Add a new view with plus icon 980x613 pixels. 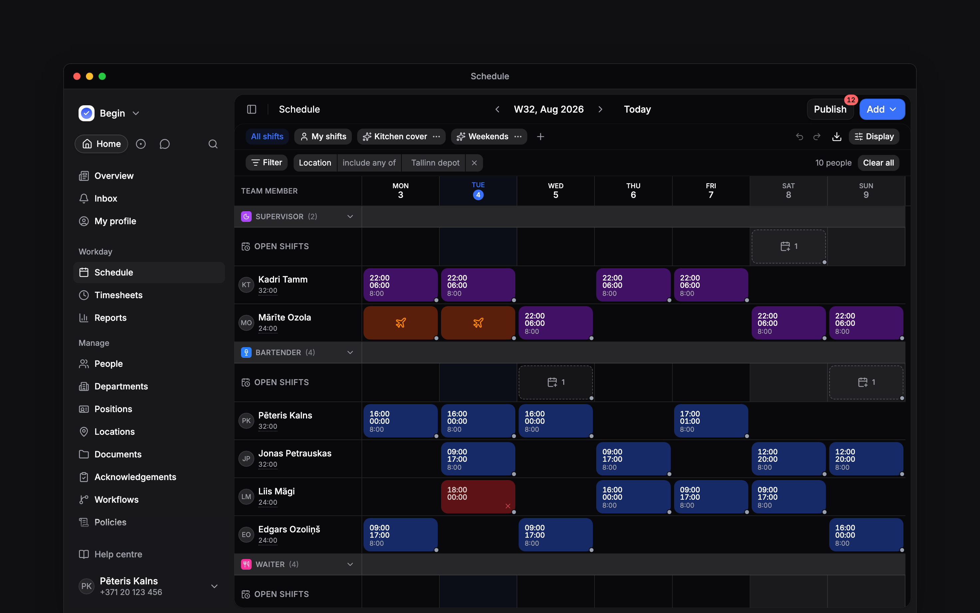(540, 137)
